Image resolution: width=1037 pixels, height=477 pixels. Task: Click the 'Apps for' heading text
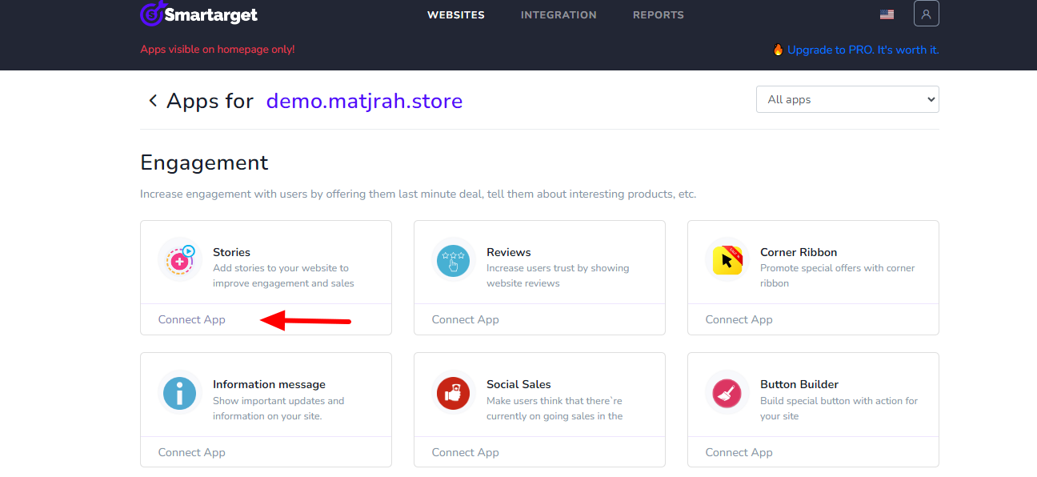[210, 101]
